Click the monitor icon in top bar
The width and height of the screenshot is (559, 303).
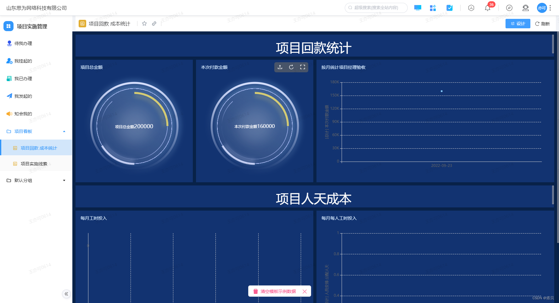417,8
